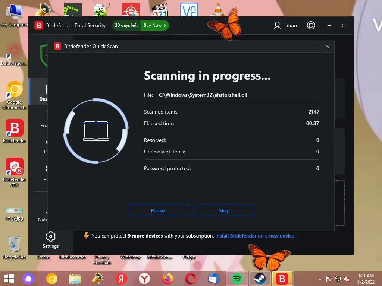Open the megaphone app in taskbar
382x286 pixels.
[x=98, y=279]
